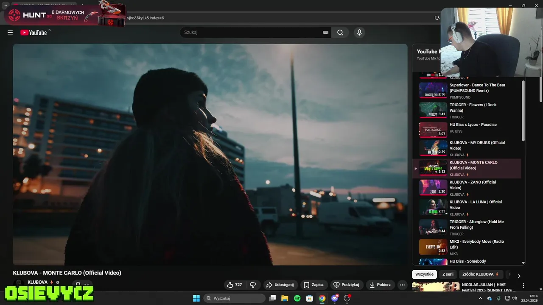Select the Z serii filter chip
The width and height of the screenshot is (543, 305).
tap(448, 274)
